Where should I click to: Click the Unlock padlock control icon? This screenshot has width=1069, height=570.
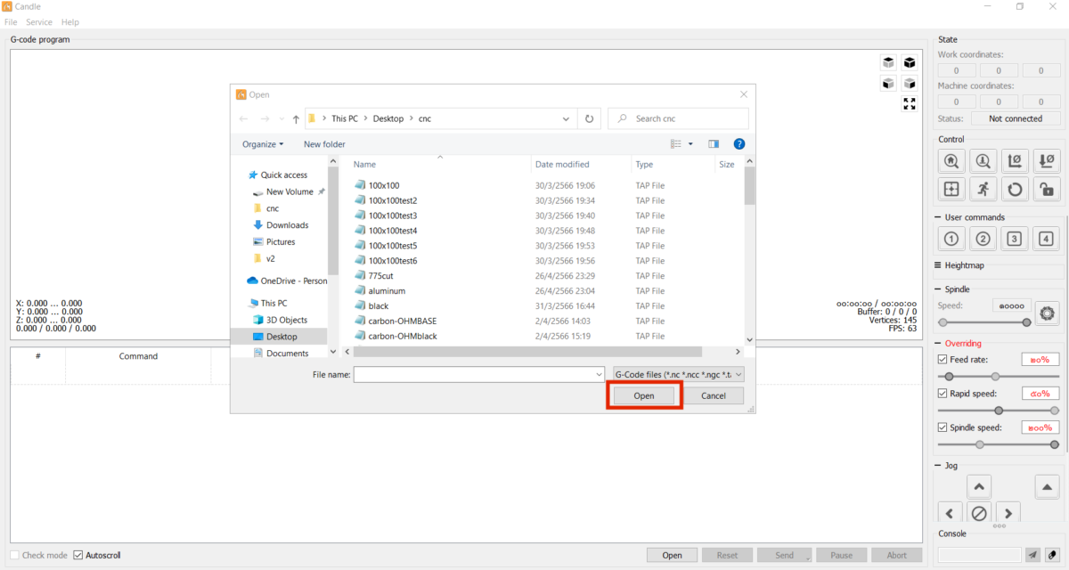[1047, 189]
